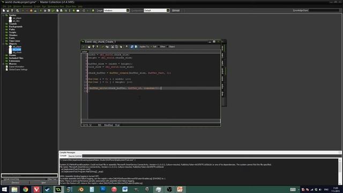Open Blender from the taskbar
The image size is (343, 193).
click(81, 189)
